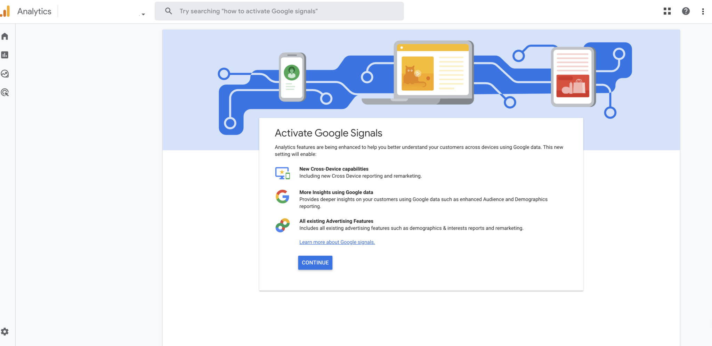This screenshot has width=712, height=346.
Task: Click the phone illustration in banner
Action: click(292, 77)
